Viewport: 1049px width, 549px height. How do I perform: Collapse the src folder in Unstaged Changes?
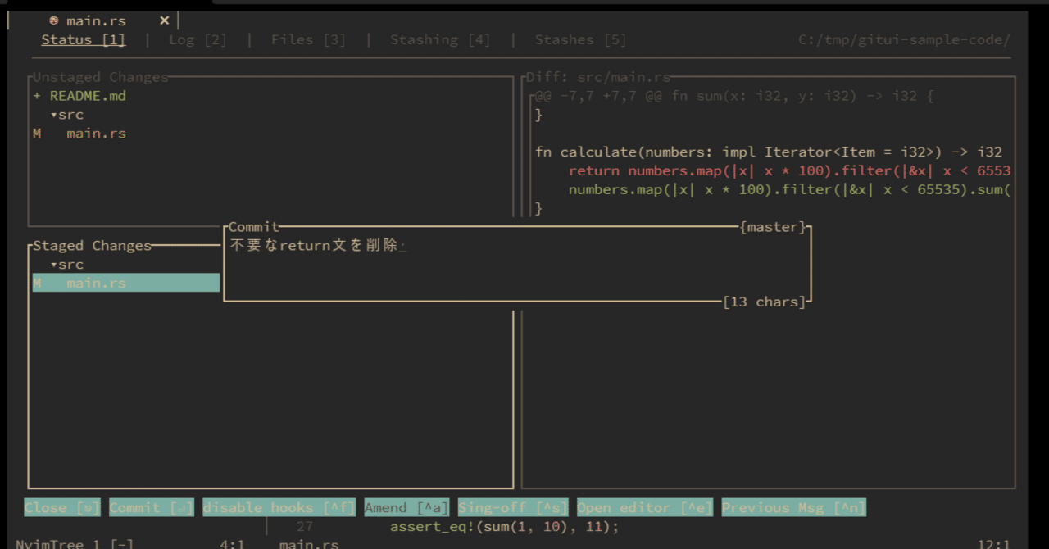[x=67, y=115]
